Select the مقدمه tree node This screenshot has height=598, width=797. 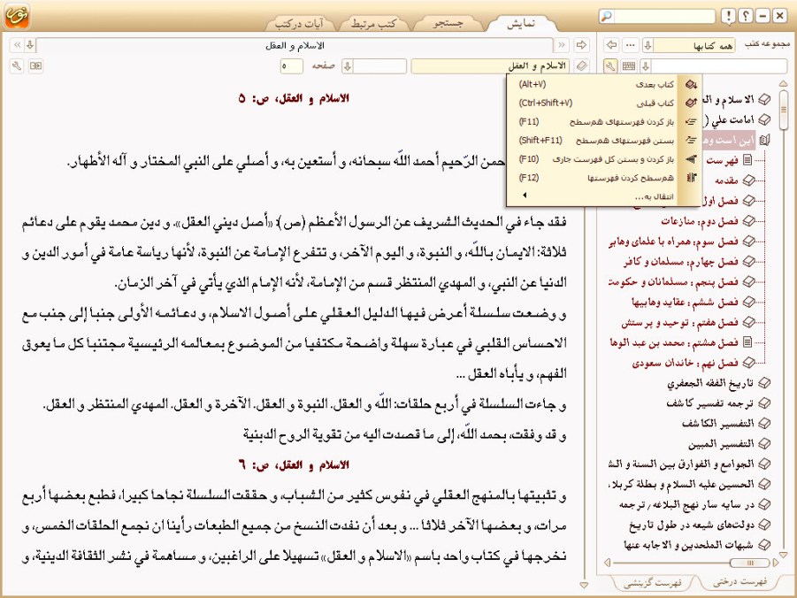(726, 180)
